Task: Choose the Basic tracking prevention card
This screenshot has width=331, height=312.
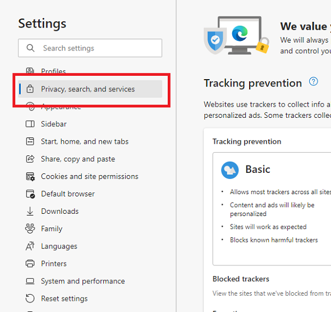Action: coord(272,209)
